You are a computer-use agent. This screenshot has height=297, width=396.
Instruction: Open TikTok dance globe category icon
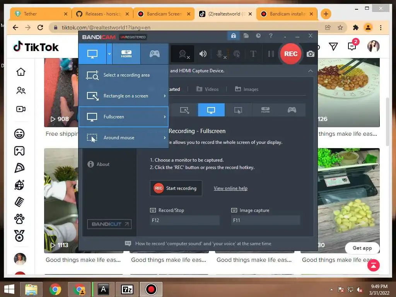19,185
